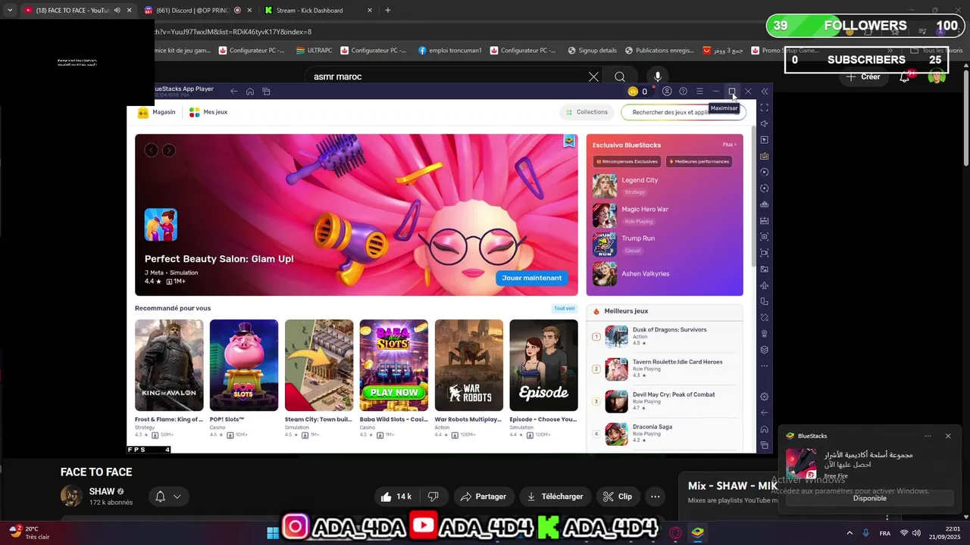Open media folder in BlueStacks sidebar

click(x=765, y=269)
